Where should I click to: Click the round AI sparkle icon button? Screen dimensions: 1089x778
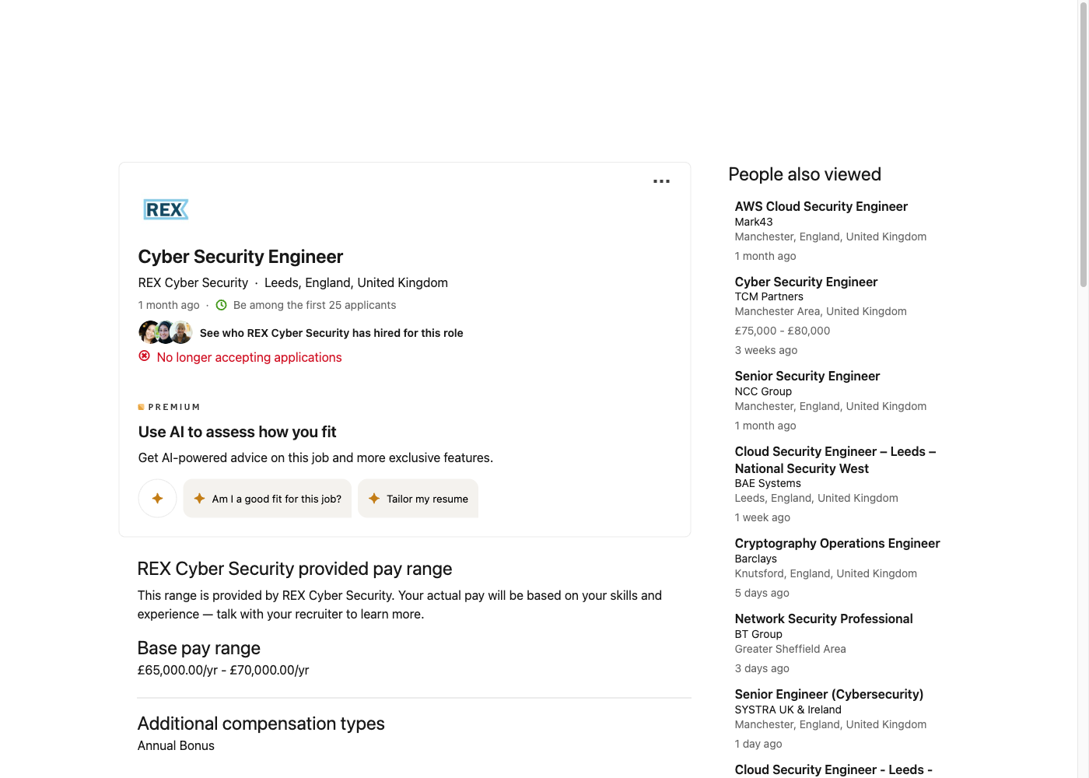[x=157, y=499]
